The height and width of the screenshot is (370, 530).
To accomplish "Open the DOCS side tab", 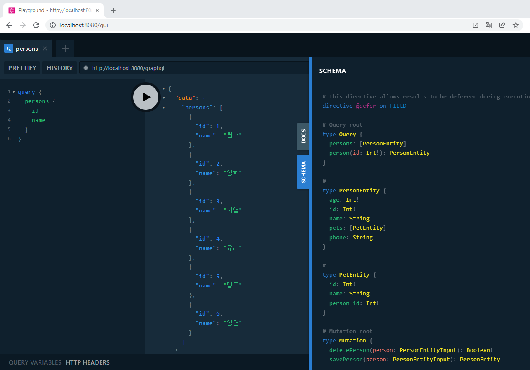I will tap(303, 137).
